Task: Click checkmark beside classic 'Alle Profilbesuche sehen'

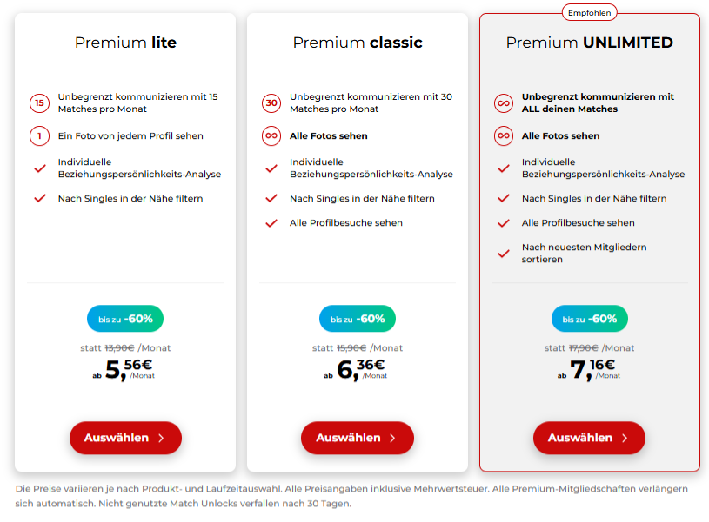Action: coord(271,223)
